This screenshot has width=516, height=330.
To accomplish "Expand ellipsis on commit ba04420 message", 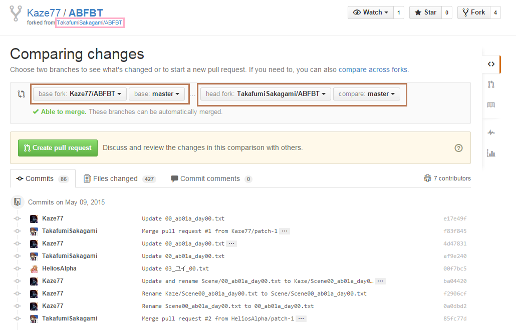I will click(380, 281).
